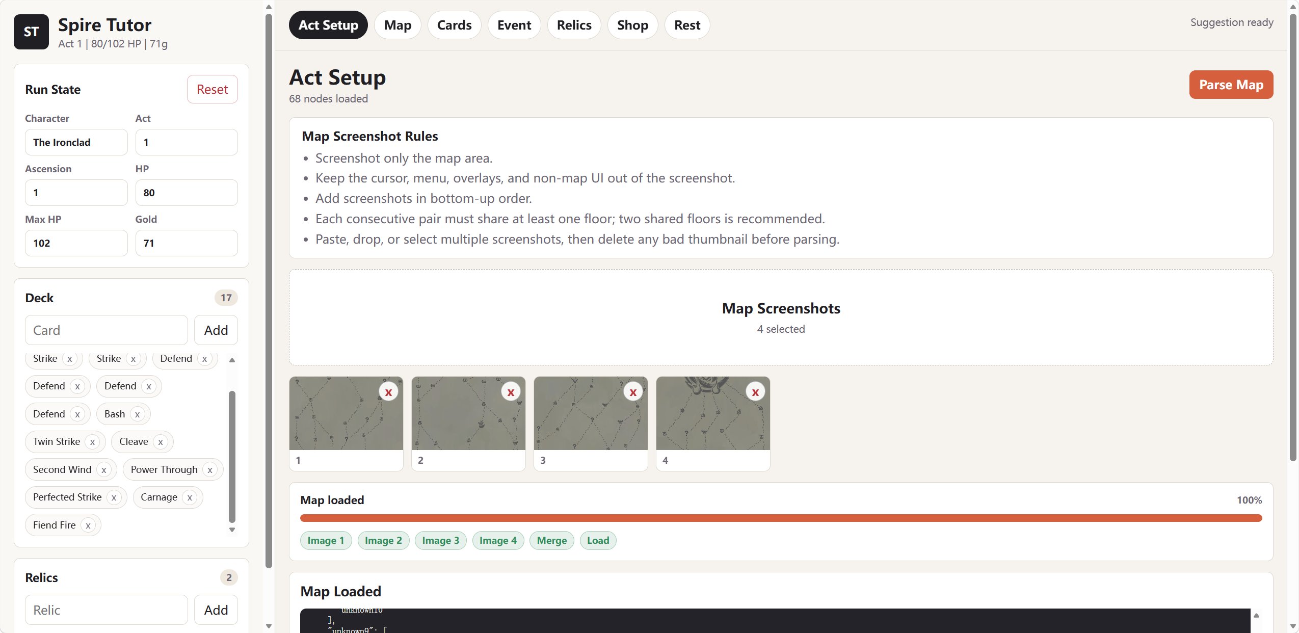Focus the Act number field
Image resolution: width=1299 pixels, height=633 pixels.
tap(187, 142)
